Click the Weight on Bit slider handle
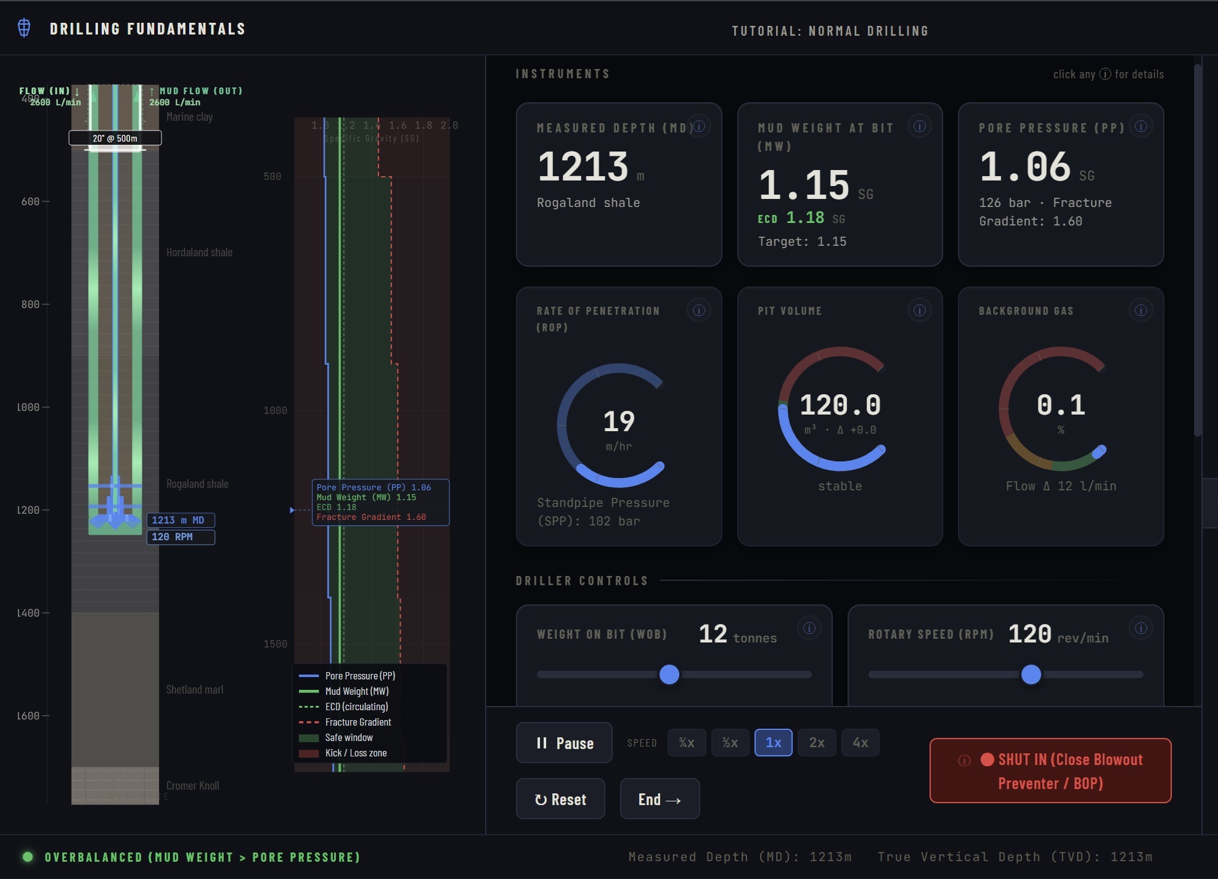The width and height of the screenshot is (1218, 879). (x=669, y=674)
